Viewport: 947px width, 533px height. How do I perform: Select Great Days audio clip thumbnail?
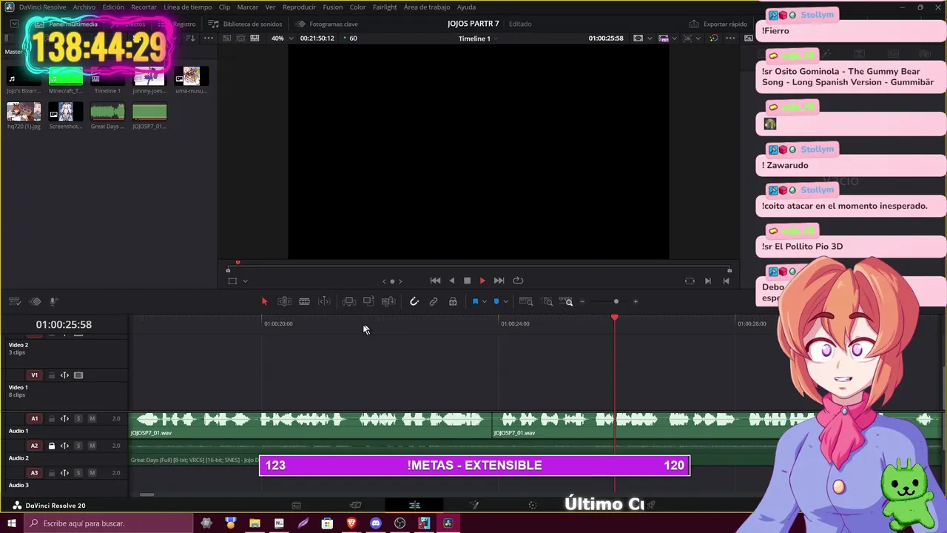coord(107,112)
